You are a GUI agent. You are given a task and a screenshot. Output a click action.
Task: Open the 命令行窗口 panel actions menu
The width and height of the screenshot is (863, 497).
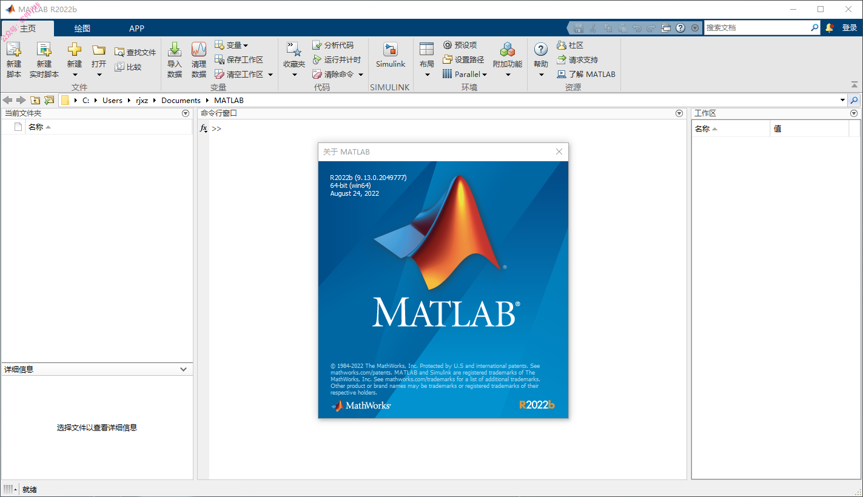(x=679, y=113)
